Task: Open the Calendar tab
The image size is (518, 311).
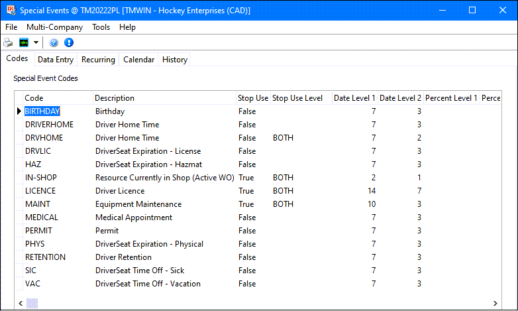Action: (139, 60)
